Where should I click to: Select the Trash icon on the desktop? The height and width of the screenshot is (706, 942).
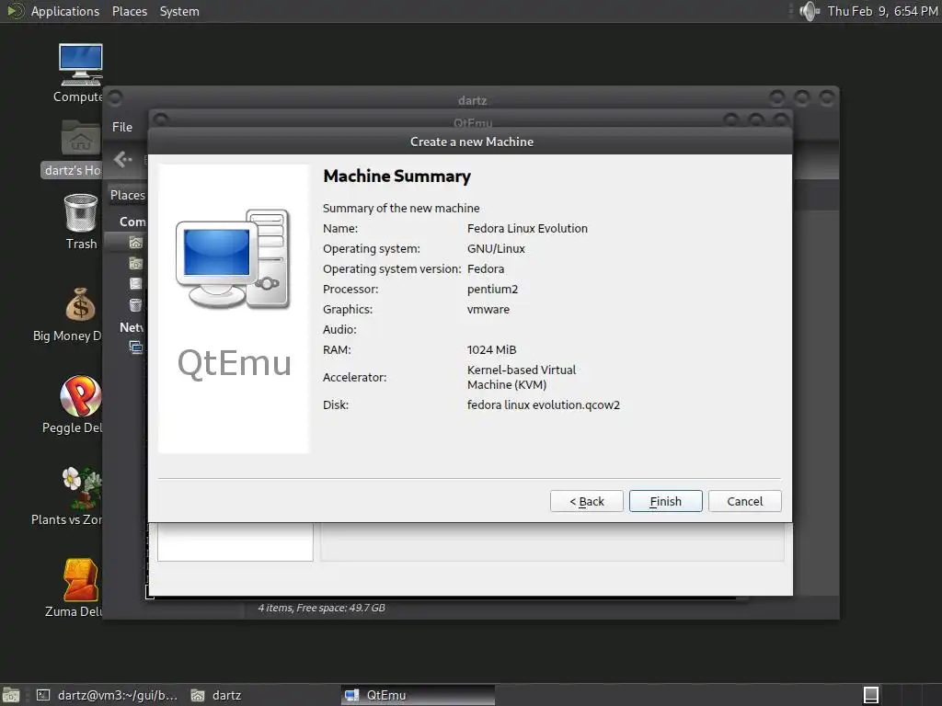point(81,212)
